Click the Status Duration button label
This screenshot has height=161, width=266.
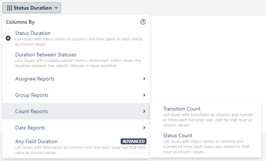coord(33,8)
